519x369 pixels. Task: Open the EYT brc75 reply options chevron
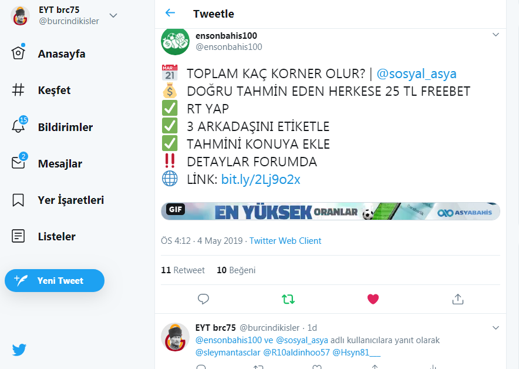point(496,328)
